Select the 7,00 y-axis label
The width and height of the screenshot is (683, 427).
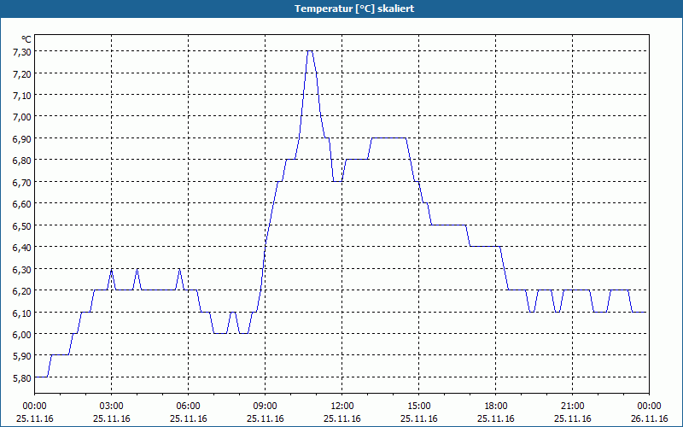pos(22,117)
